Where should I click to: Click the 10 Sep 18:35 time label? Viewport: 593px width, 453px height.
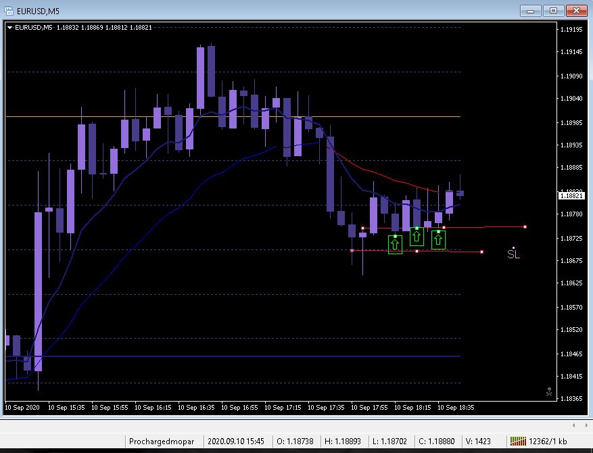pos(456,407)
